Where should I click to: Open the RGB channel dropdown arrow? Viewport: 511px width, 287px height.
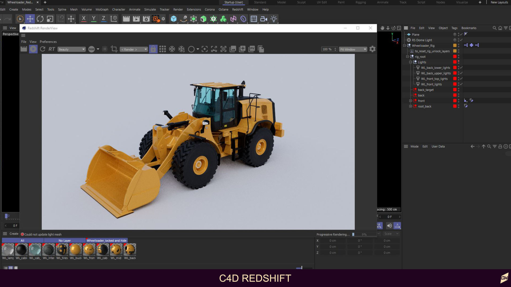point(98,49)
